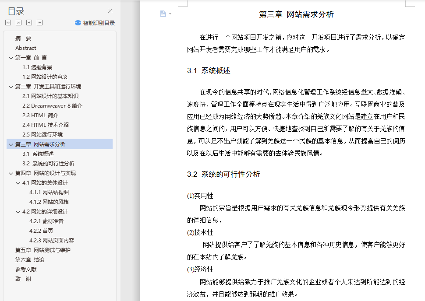Jump to 参考文献 in the outline
This screenshot has height=301, width=425.
coord(26,269)
